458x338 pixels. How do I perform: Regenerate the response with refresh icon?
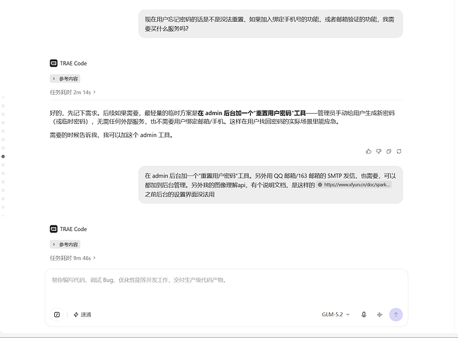(399, 151)
